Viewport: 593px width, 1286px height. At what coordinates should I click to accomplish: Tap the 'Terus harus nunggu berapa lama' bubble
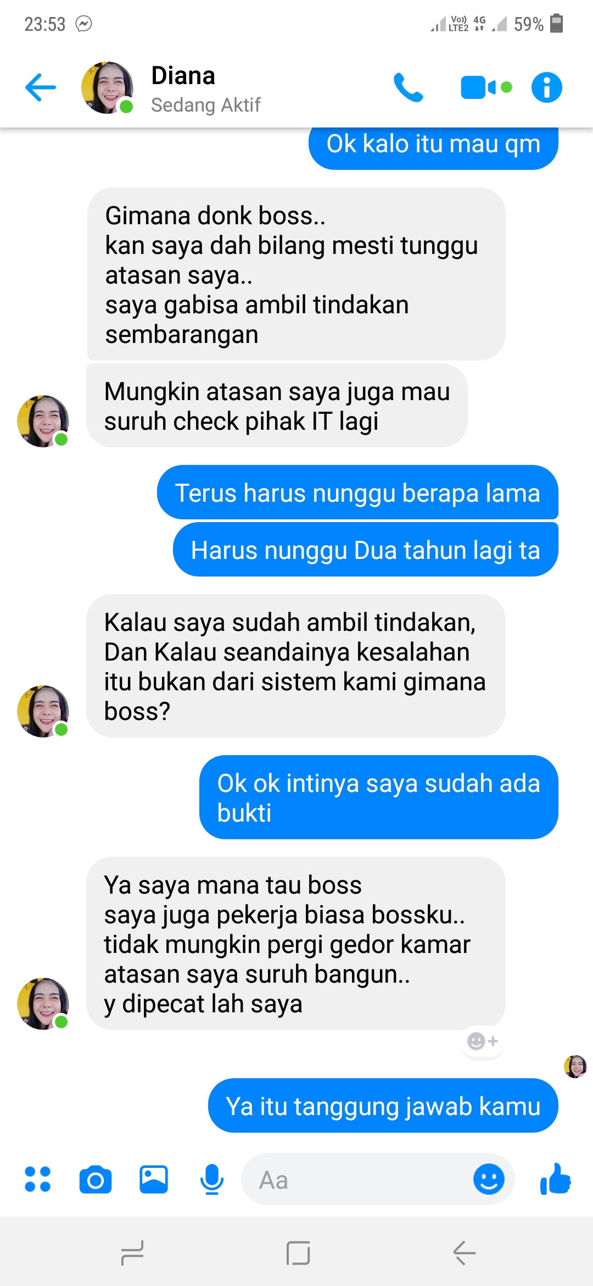tap(357, 492)
